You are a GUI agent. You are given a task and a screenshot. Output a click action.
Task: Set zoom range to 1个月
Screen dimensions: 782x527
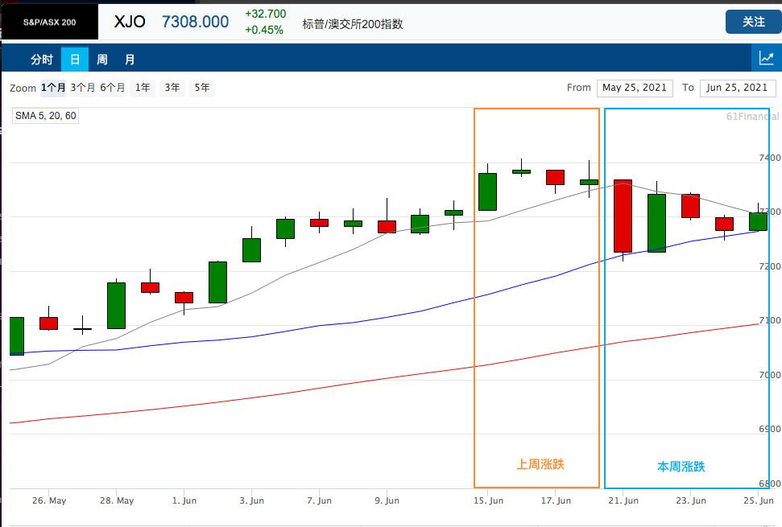point(53,88)
